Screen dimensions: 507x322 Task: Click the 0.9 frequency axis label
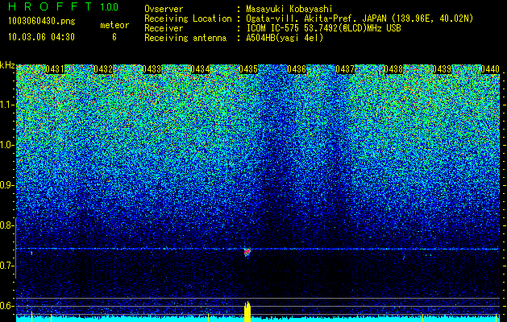(6, 185)
